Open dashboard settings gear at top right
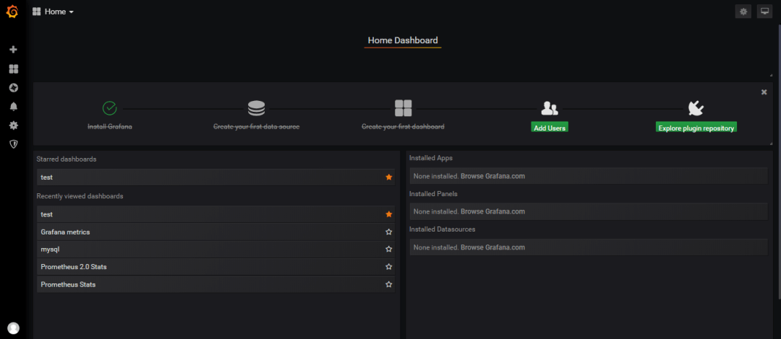Screen dimensions: 781x339 click(743, 12)
